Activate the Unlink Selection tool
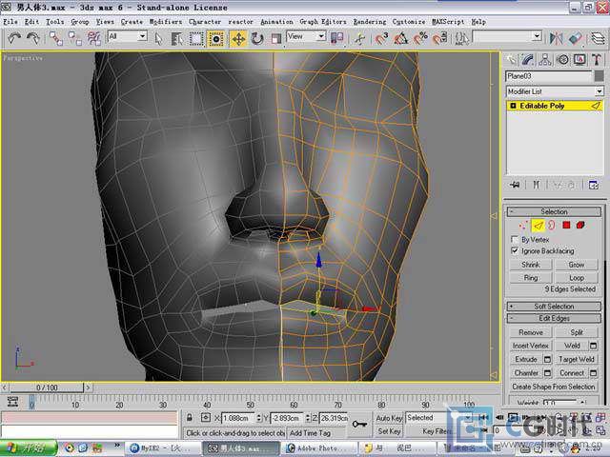 click(74, 38)
